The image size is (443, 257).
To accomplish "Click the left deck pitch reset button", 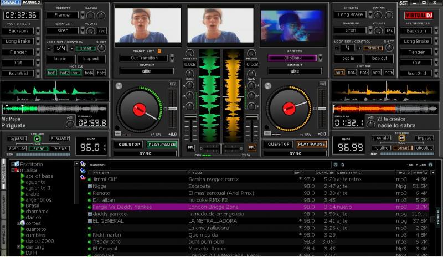I will [165, 109].
